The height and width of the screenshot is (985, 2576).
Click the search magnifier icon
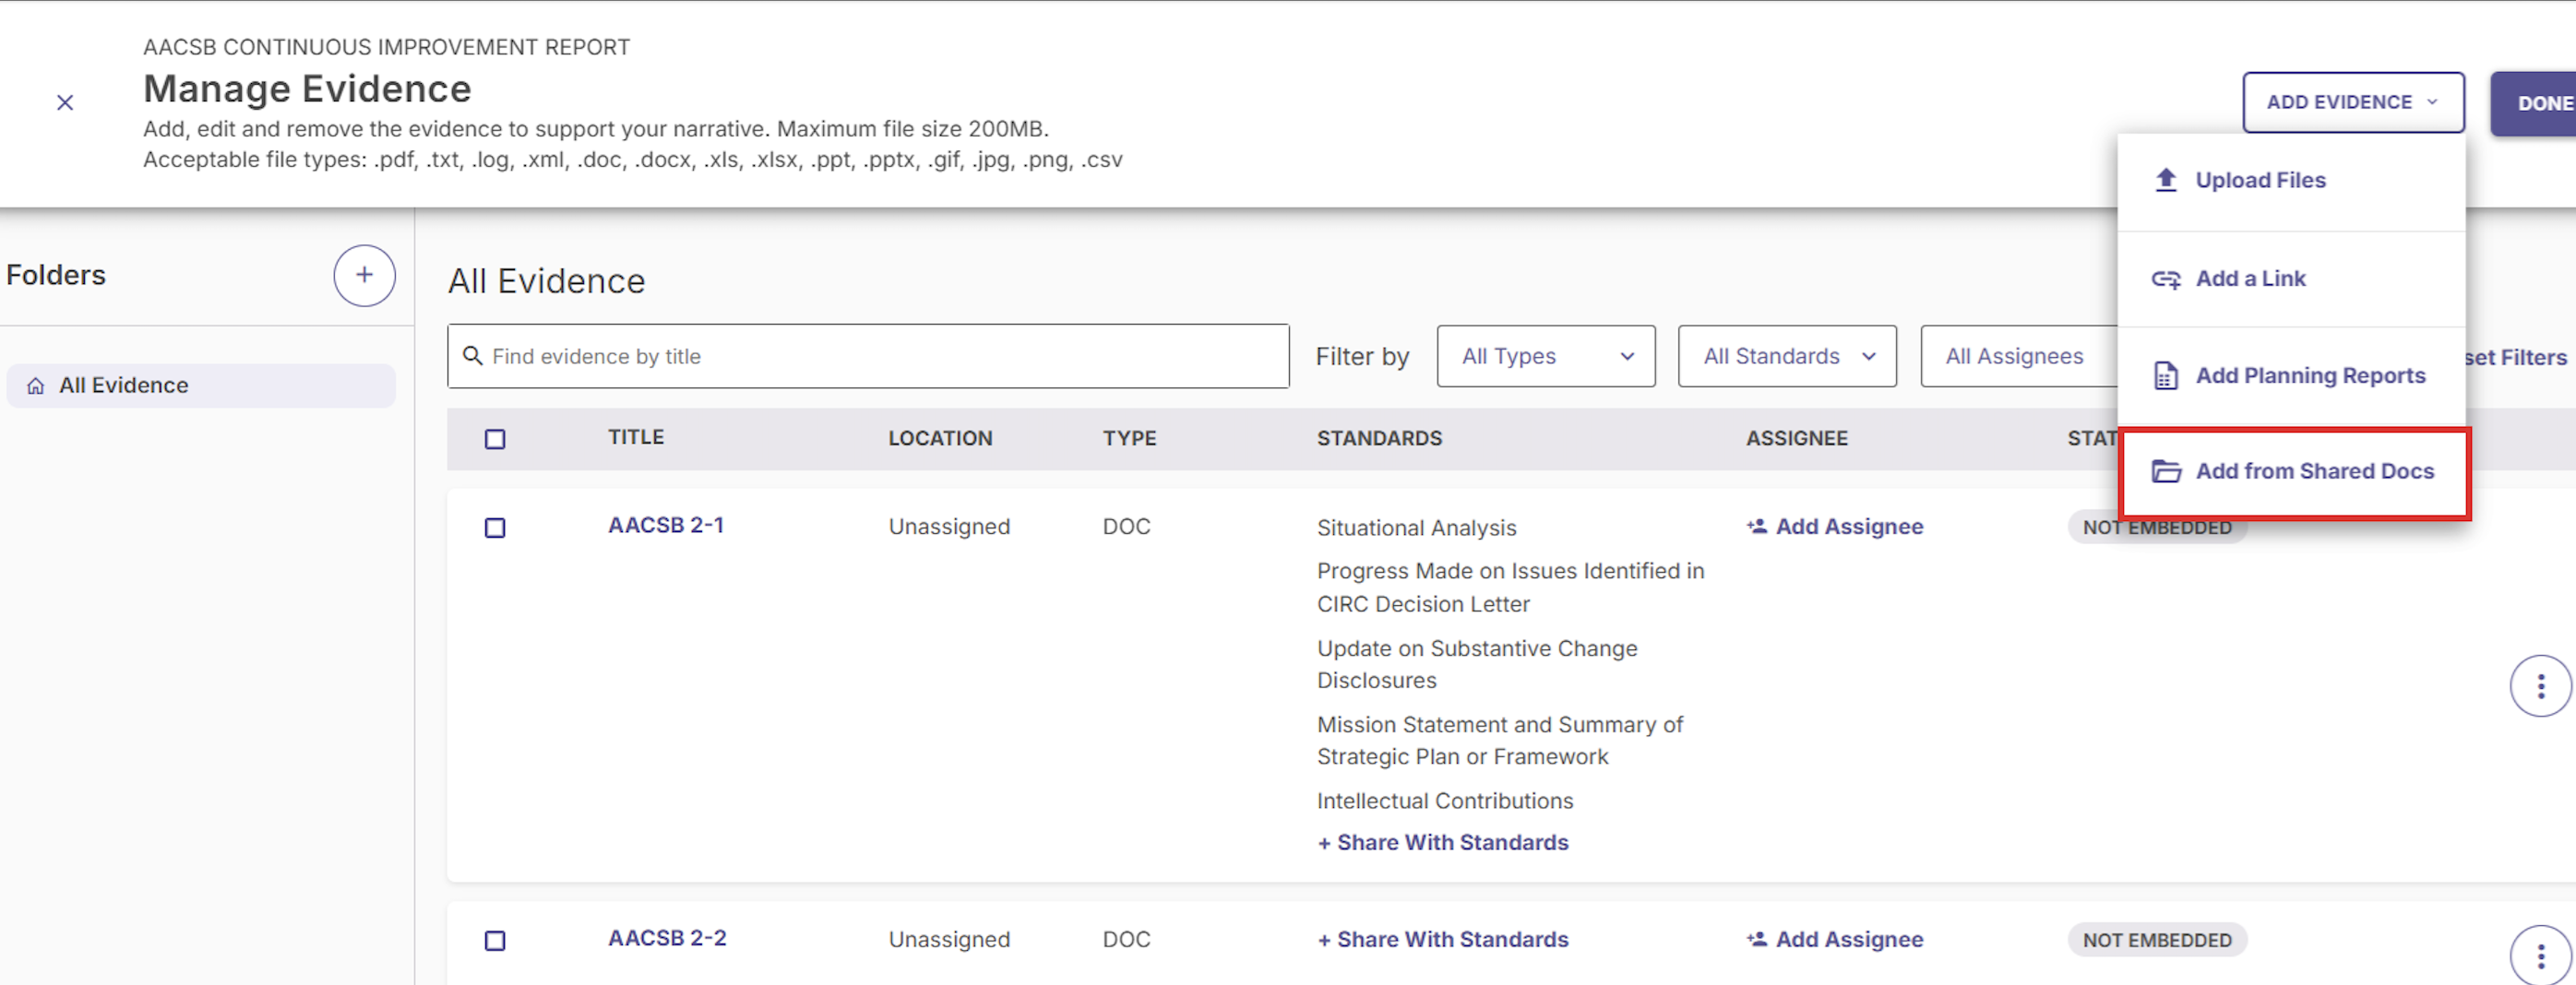[473, 356]
